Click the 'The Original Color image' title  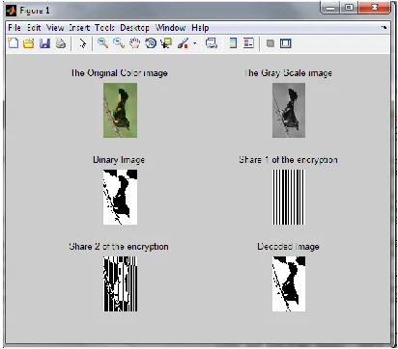120,73
